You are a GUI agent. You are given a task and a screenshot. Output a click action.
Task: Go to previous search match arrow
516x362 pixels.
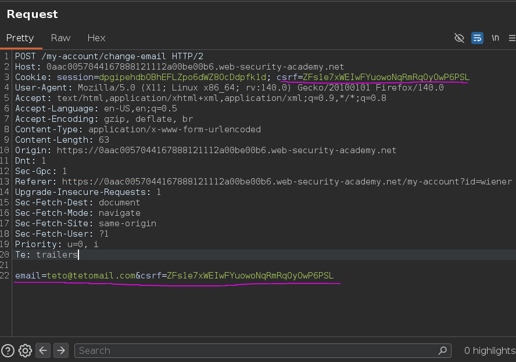point(43,350)
